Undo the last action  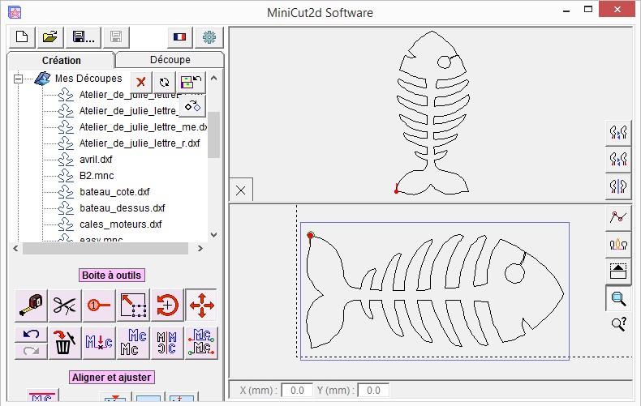pos(31,334)
